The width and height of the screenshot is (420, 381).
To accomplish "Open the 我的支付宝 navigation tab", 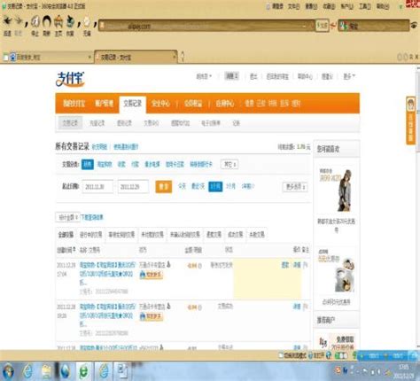I will (74, 104).
